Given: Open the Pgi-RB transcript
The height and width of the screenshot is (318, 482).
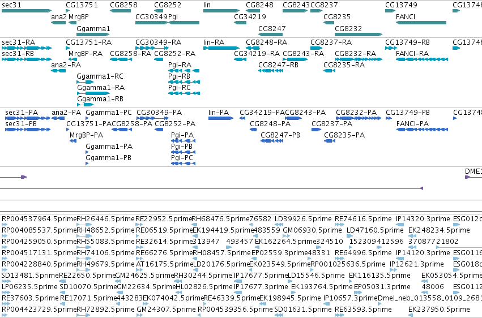Looking at the screenshot, I should [x=184, y=82].
